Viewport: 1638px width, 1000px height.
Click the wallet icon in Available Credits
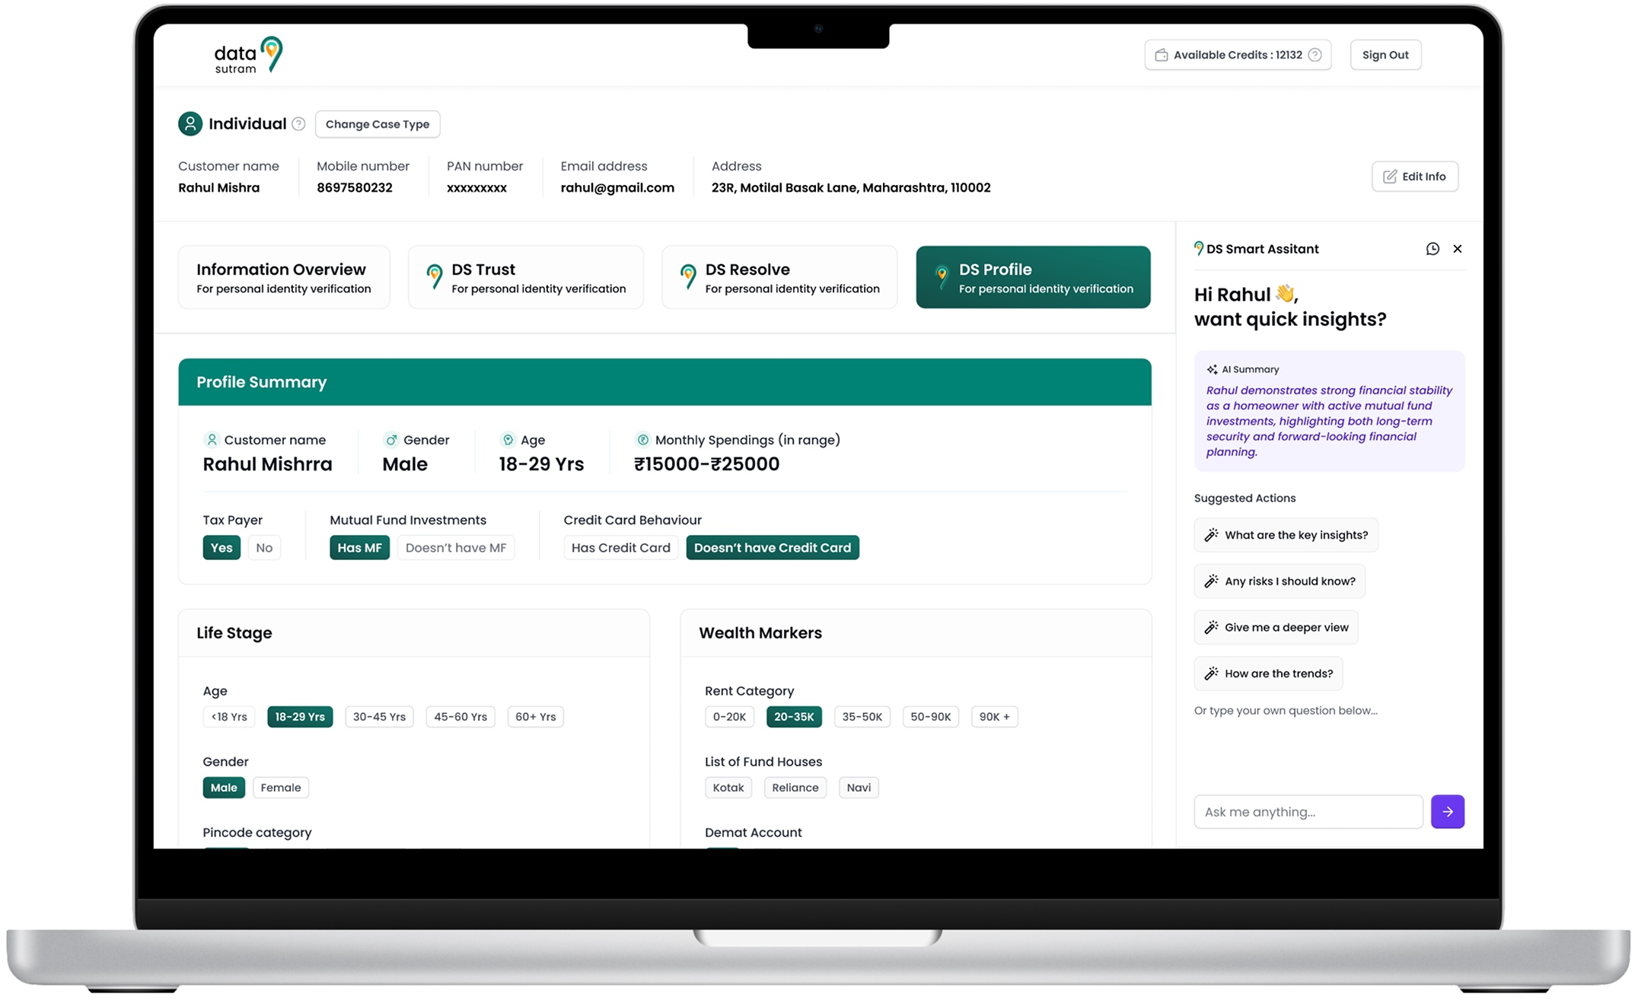pyautogui.click(x=1162, y=55)
